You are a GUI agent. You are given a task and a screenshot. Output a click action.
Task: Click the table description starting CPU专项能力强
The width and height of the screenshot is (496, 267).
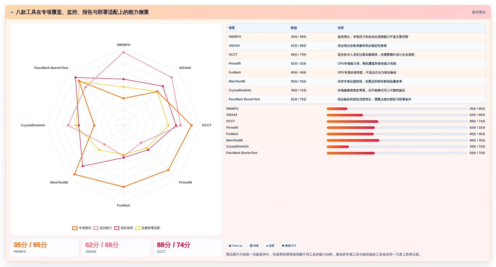point(367,64)
